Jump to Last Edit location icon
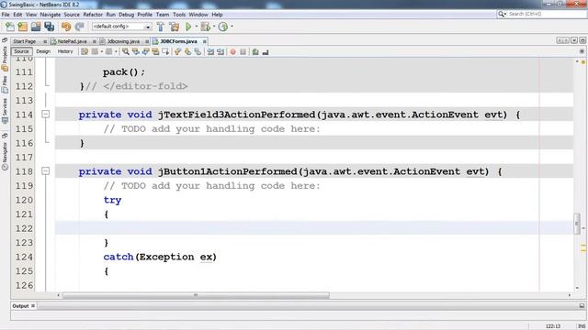 [85, 51]
